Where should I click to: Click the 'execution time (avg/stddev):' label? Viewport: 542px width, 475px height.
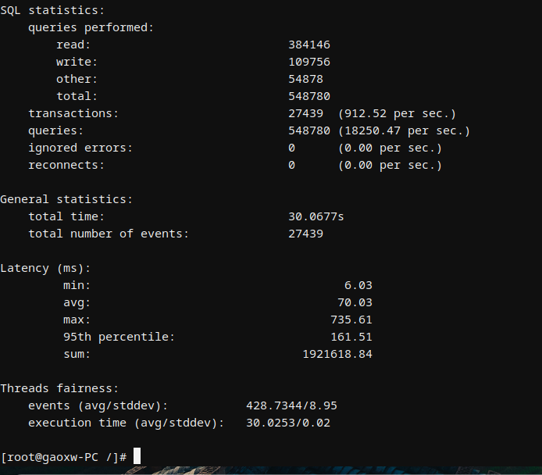(127, 423)
